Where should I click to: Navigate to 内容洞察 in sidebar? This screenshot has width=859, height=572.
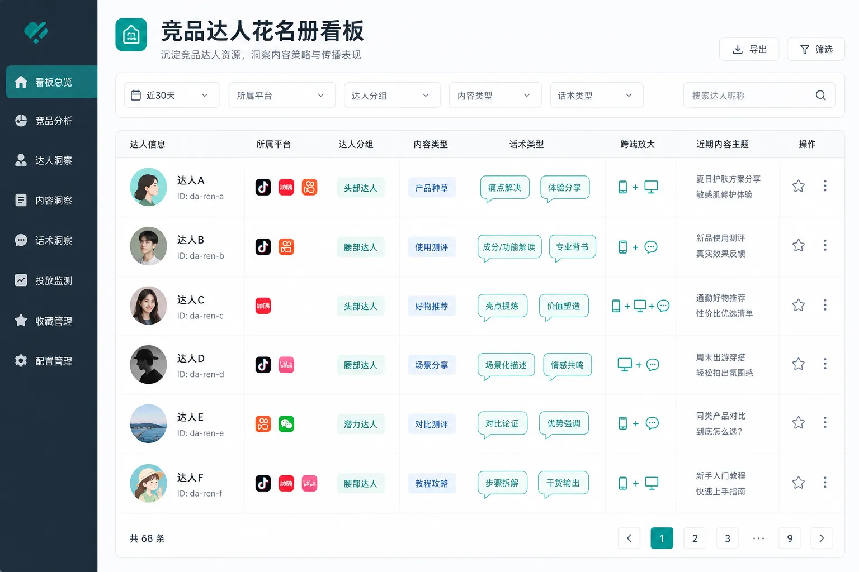click(51, 200)
